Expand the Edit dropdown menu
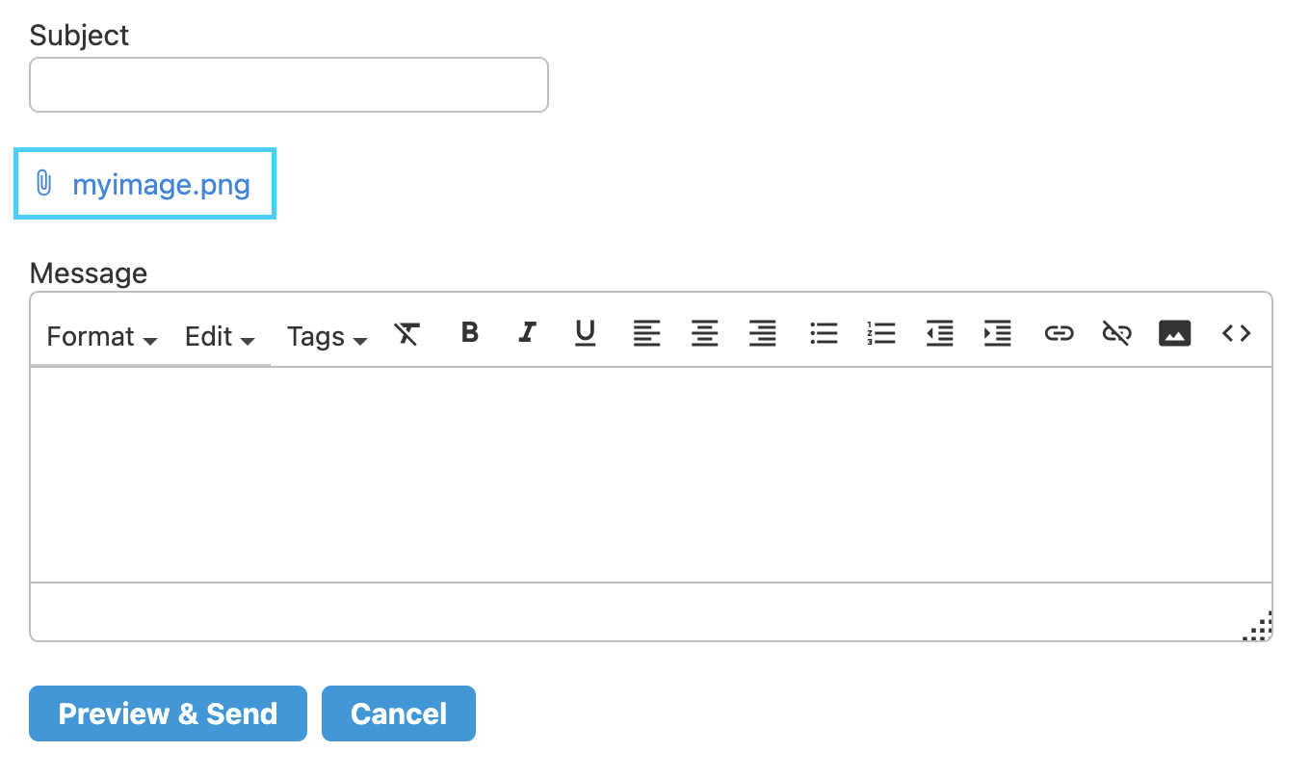 pos(220,337)
